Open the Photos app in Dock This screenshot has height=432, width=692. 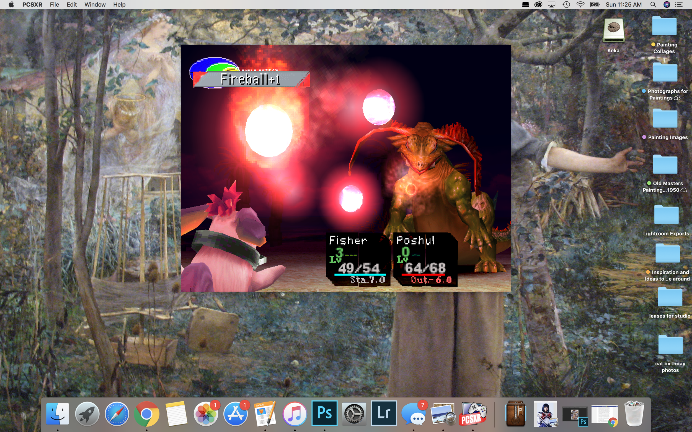[206, 414]
